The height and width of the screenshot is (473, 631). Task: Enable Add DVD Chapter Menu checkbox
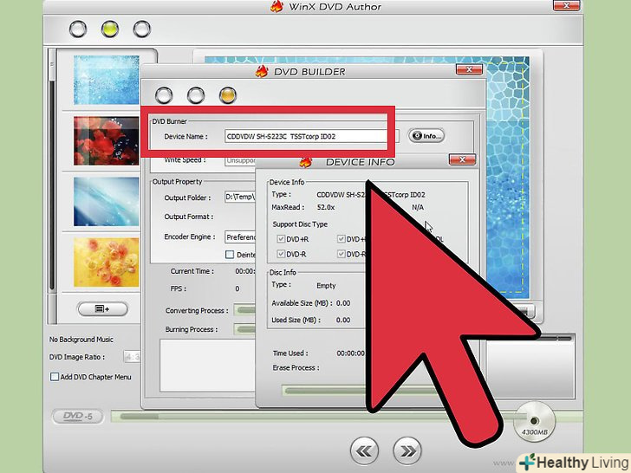click(x=55, y=377)
